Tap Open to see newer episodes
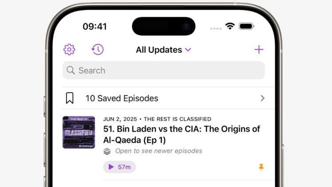This screenshot has width=332, height=187. tap(158, 151)
